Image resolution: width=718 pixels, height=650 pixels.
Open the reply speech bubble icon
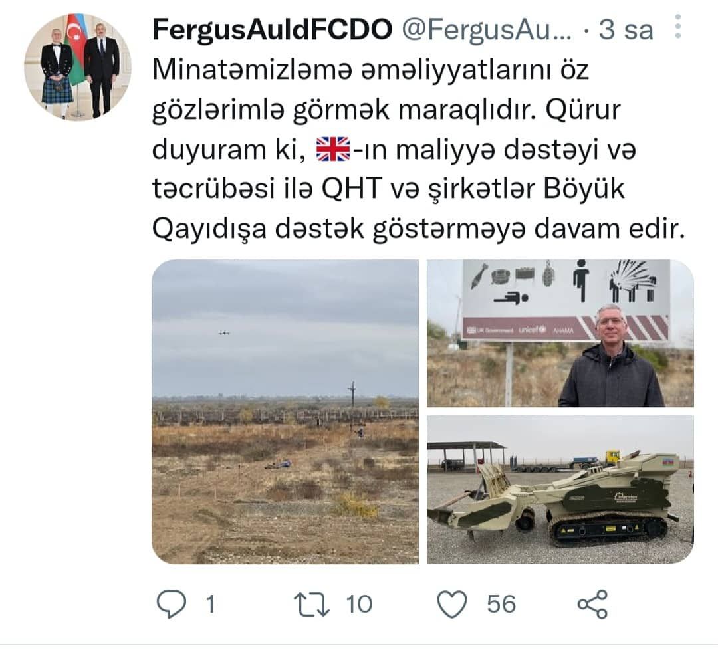coord(172,603)
